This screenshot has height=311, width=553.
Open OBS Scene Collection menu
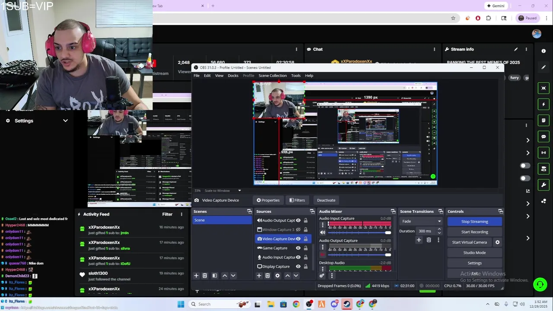coord(272,76)
